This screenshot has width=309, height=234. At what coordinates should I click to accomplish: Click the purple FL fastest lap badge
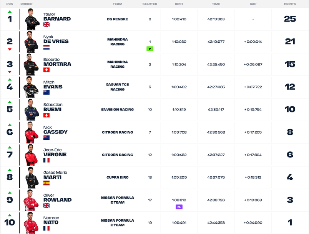179,207
